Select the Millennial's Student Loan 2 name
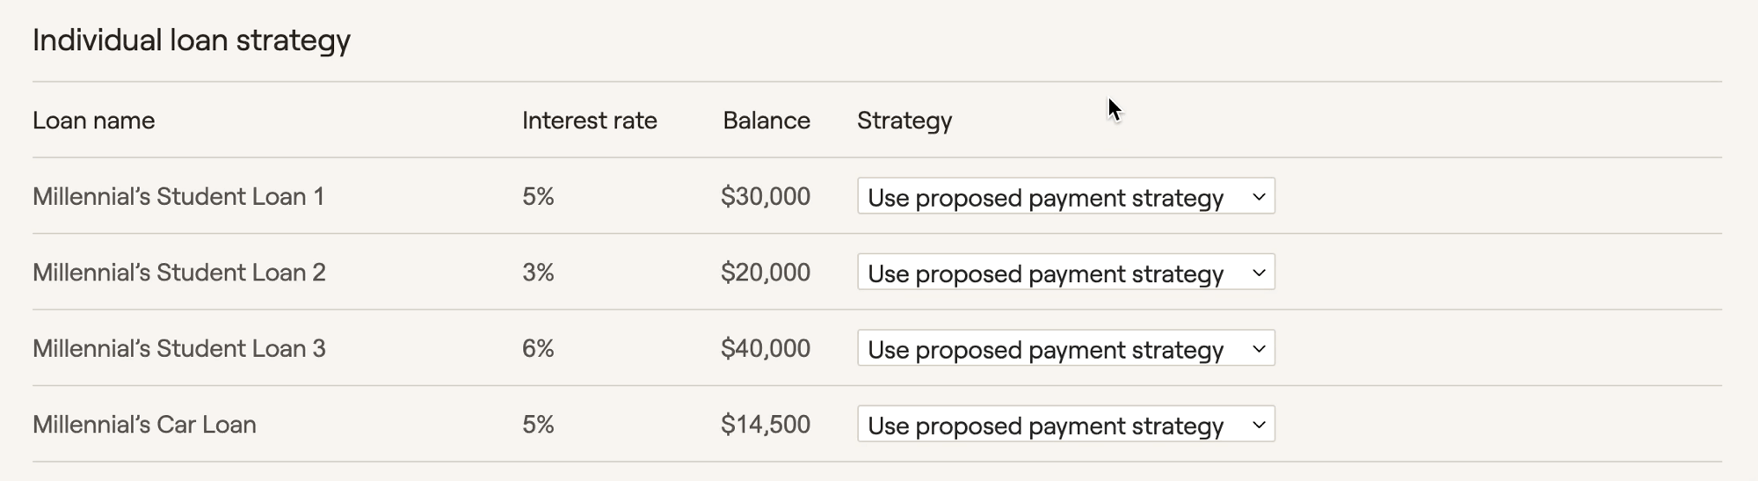The width and height of the screenshot is (1758, 481). click(x=179, y=273)
